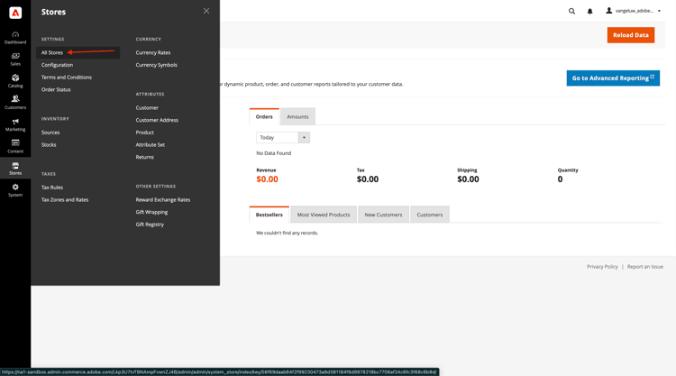This screenshot has width=676, height=376.
Task: Open inventory Stocks
Action: [x=49, y=145]
